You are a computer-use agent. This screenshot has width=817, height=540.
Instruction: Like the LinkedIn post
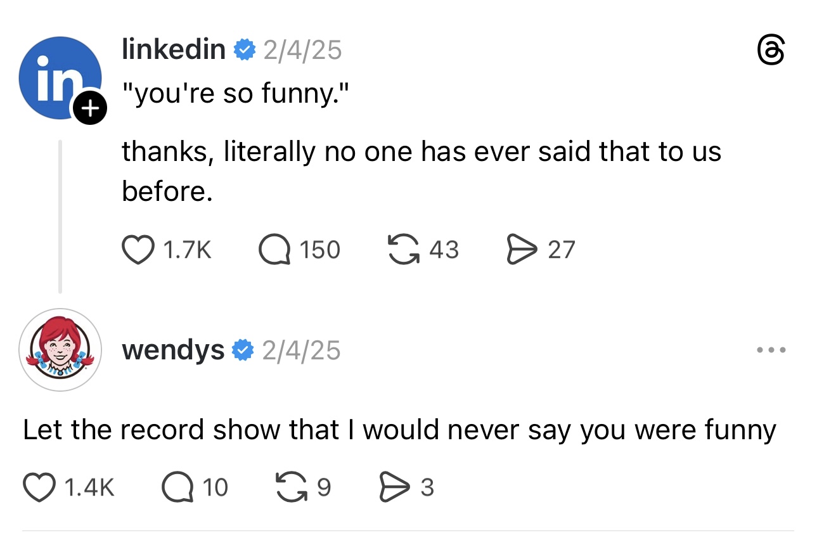137,250
